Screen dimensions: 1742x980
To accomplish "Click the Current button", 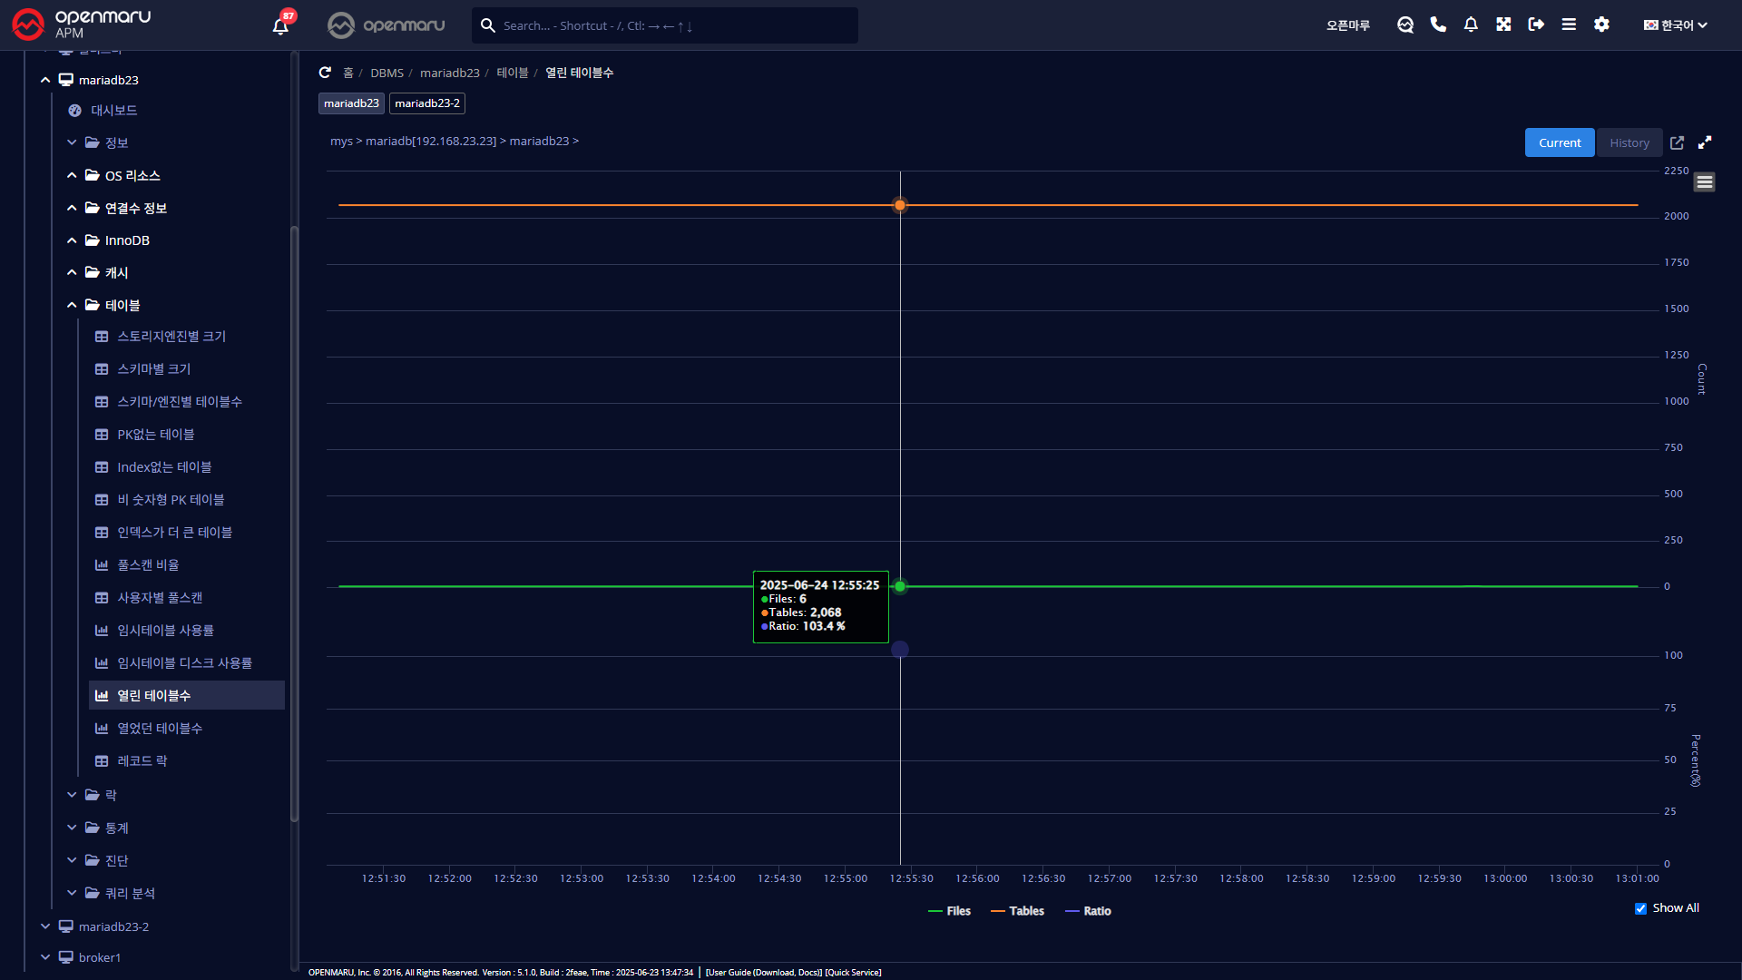I will pos(1559,142).
